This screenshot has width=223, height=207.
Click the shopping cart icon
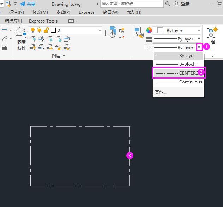point(219,4)
